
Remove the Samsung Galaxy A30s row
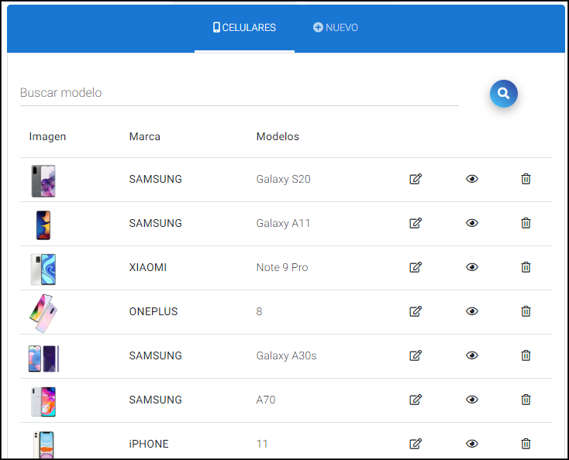[x=526, y=355]
